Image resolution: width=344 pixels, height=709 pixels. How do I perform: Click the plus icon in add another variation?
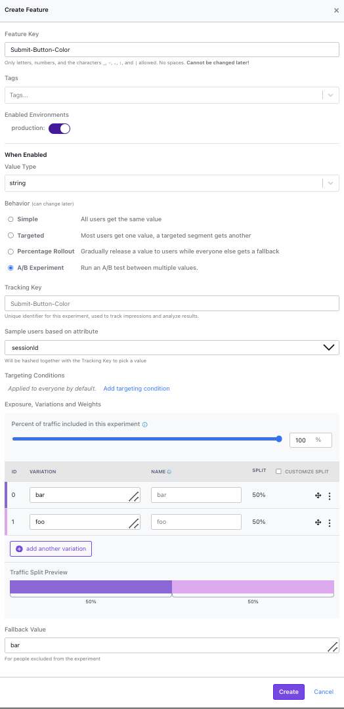click(x=19, y=549)
